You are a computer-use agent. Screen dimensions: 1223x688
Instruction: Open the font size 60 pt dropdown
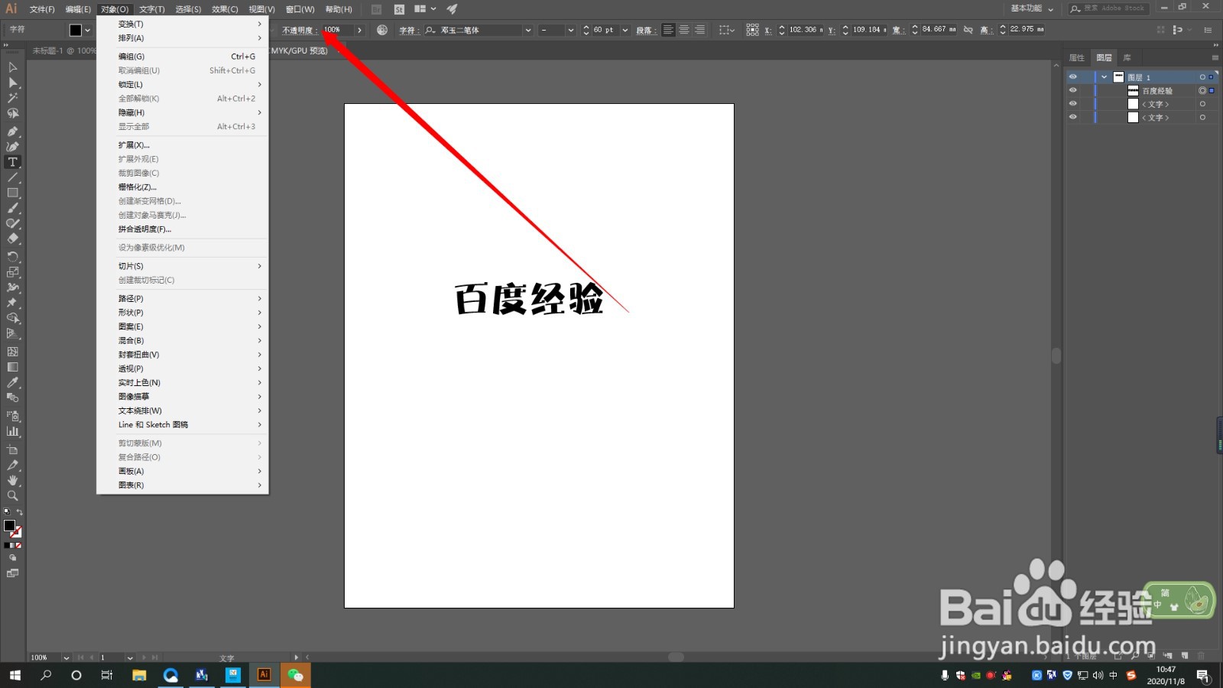[625, 30]
